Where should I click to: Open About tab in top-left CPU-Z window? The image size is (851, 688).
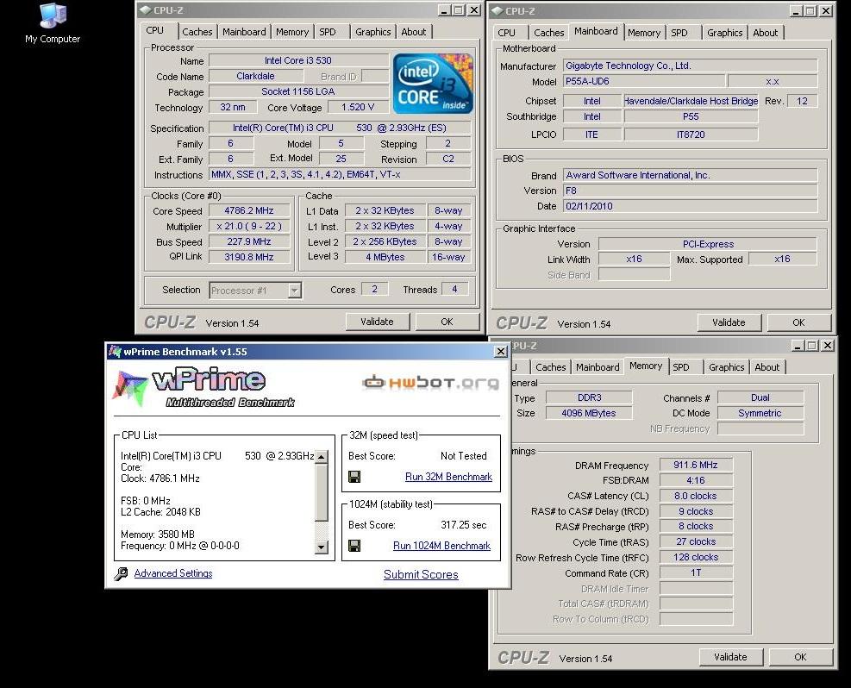(414, 32)
